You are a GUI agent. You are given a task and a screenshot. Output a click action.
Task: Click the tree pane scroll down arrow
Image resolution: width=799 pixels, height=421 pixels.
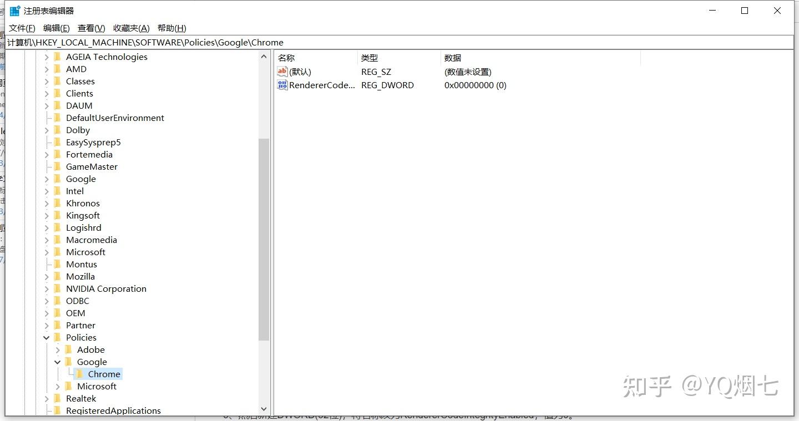tap(264, 409)
